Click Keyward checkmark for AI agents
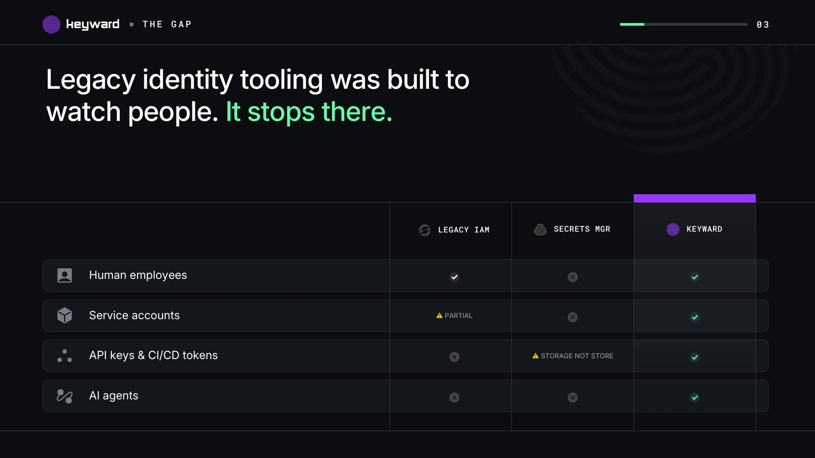Viewport: 815px width, 458px height. coord(695,397)
